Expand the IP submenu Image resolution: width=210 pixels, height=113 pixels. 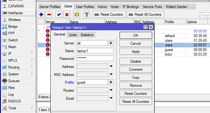[32, 53]
